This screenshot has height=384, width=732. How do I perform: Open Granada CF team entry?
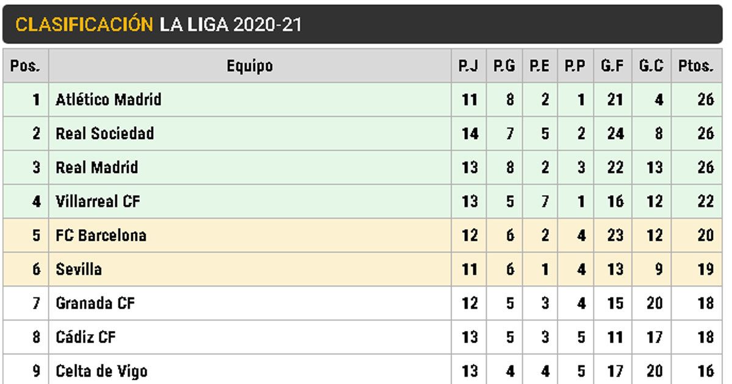tap(95, 303)
